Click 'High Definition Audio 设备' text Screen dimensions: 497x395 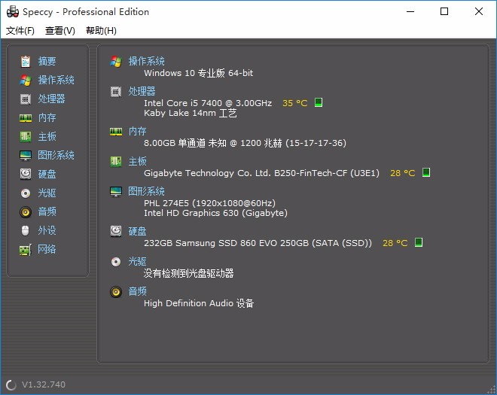[x=199, y=303]
